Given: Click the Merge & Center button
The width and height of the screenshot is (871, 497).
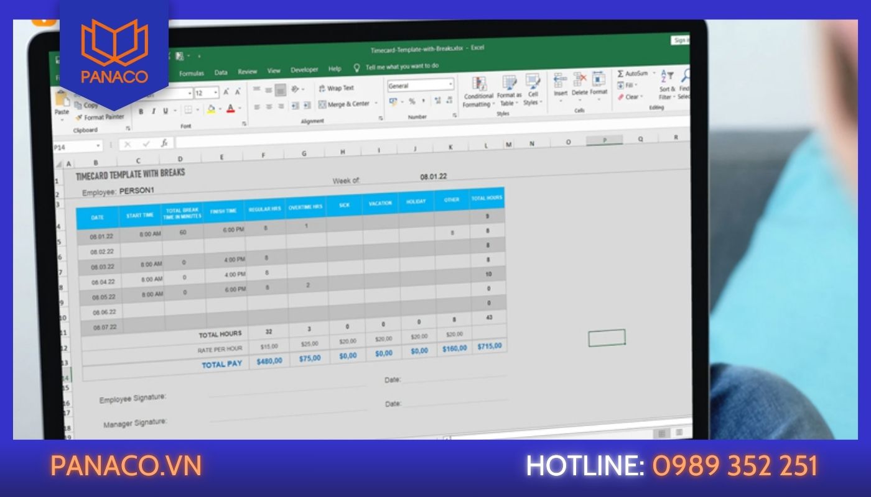Looking at the screenshot, I should pyautogui.click(x=344, y=104).
